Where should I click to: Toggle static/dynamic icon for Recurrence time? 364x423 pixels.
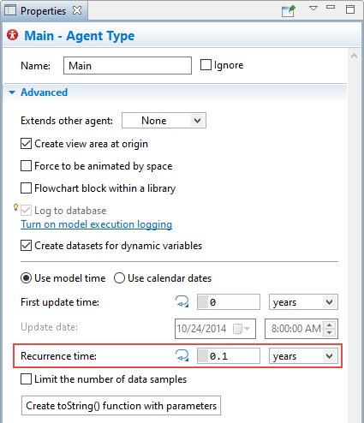click(182, 356)
